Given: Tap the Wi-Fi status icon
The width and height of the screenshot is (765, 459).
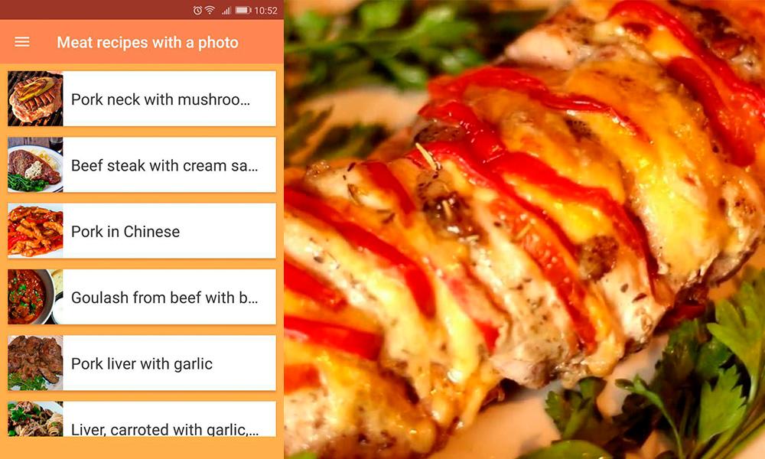Looking at the screenshot, I should tap(210, 10).
